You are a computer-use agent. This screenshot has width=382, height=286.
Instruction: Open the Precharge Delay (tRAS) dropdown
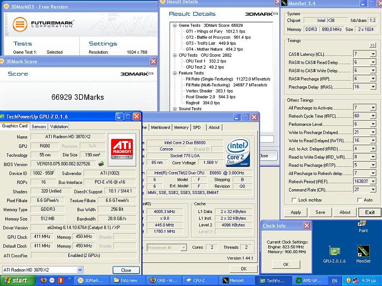coord(373,87)
